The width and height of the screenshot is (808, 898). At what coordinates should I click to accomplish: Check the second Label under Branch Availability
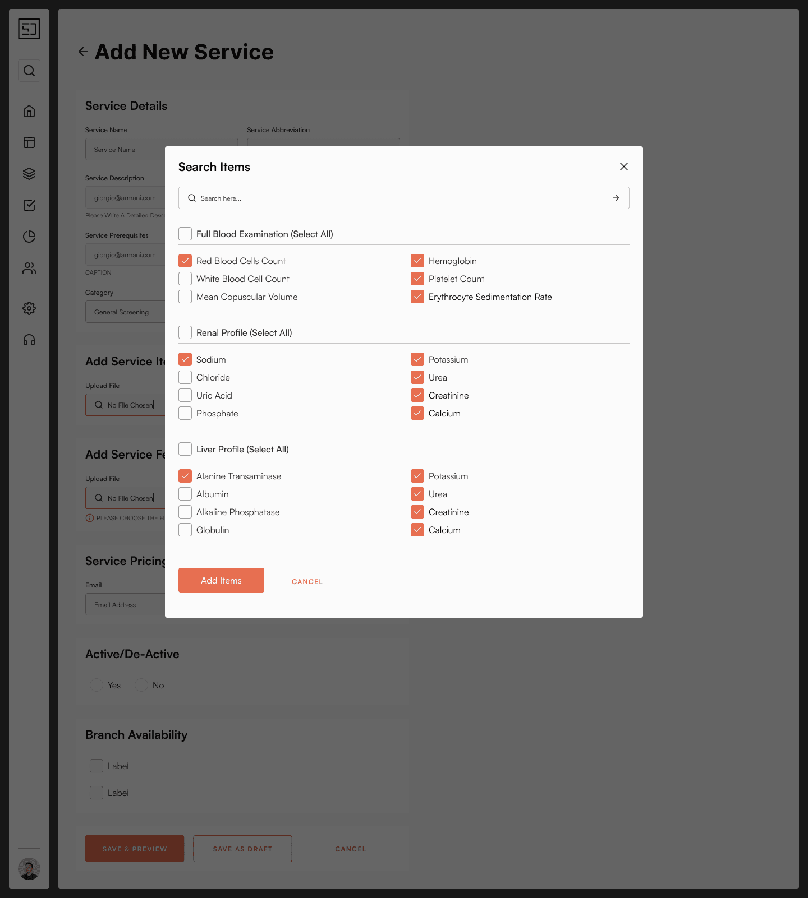click(97, 793)
